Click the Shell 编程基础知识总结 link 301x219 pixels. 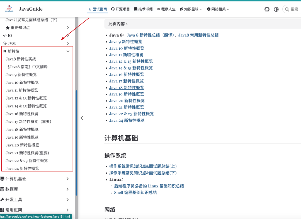[135, 192]
